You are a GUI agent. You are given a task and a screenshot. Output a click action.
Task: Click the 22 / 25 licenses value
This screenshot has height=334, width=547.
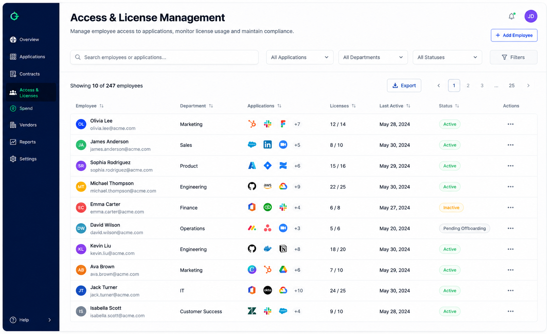tap(337, 187)
